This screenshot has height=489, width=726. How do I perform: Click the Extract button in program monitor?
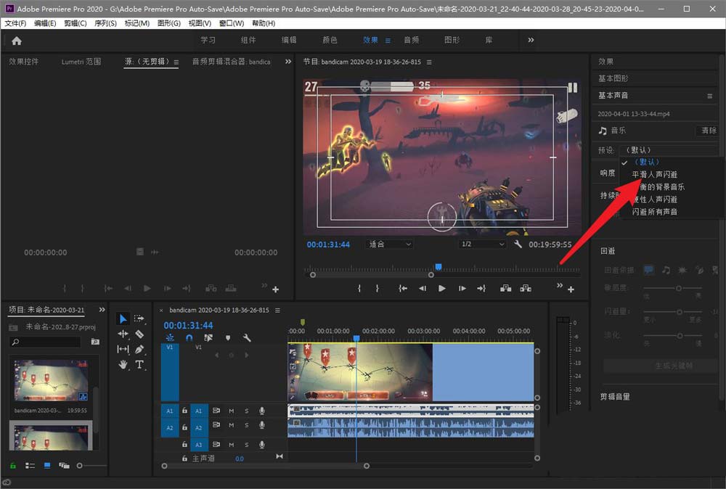(526, 288)
